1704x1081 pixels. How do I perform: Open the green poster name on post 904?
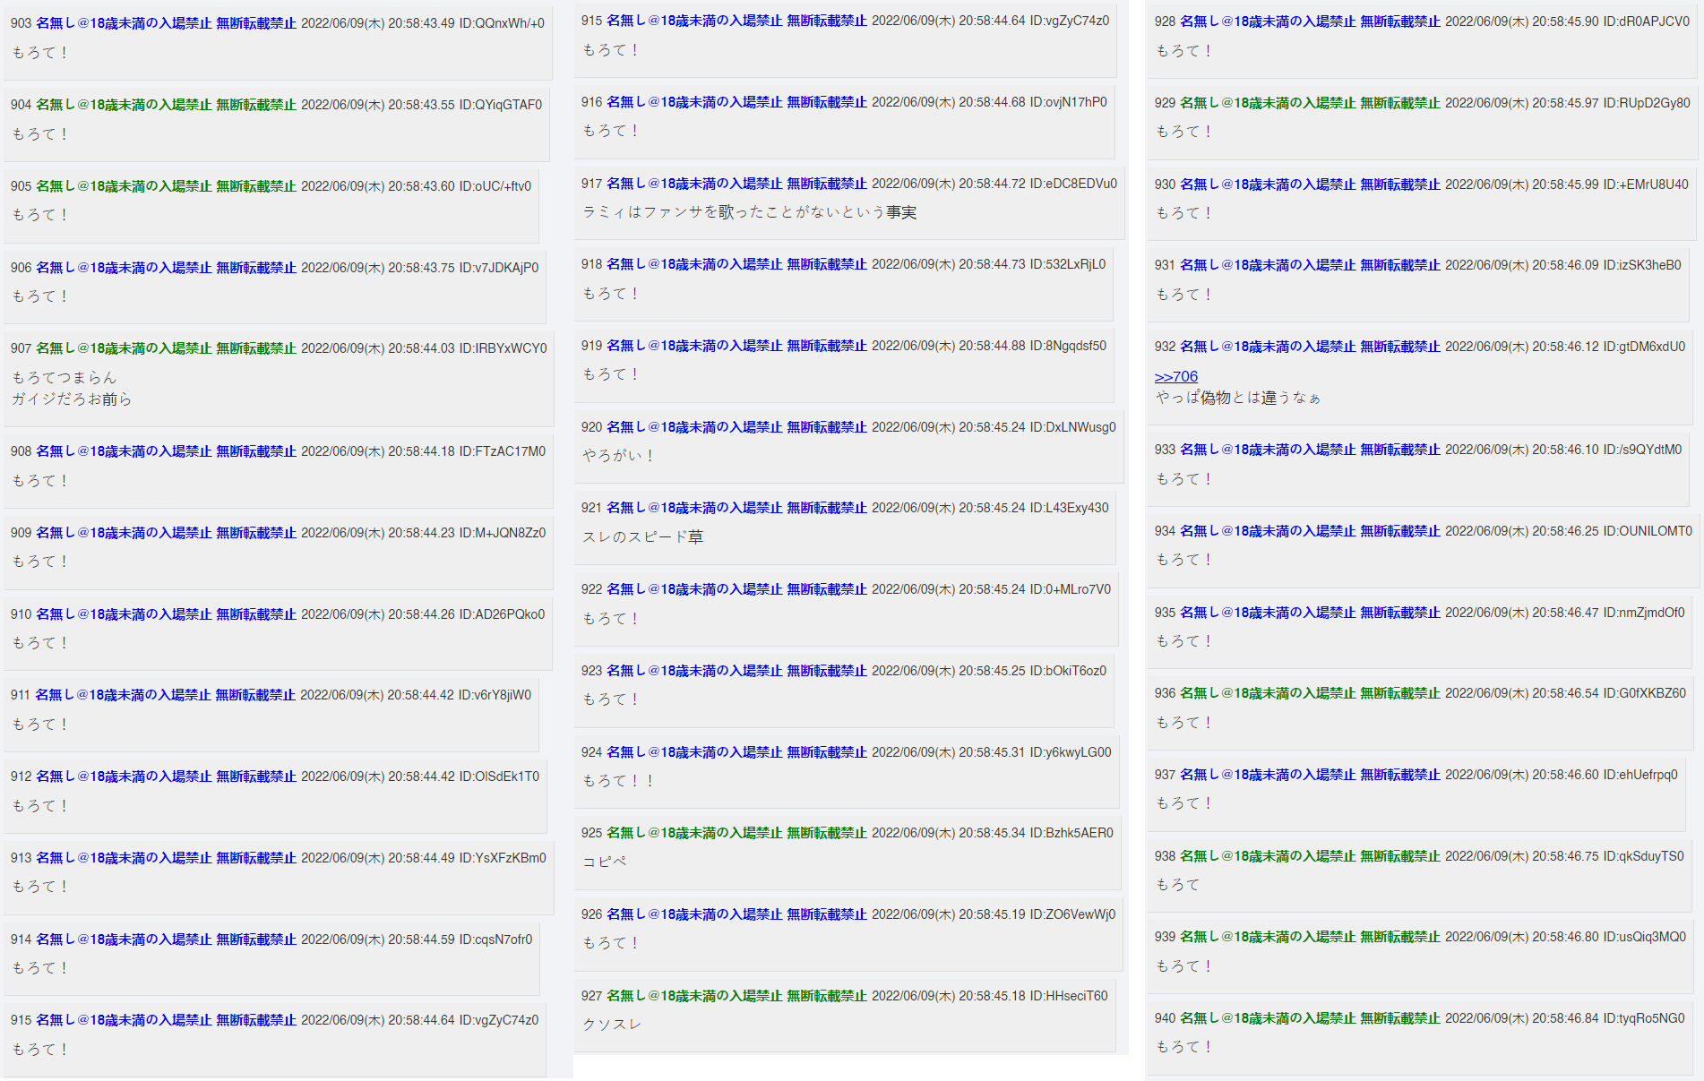166,105
